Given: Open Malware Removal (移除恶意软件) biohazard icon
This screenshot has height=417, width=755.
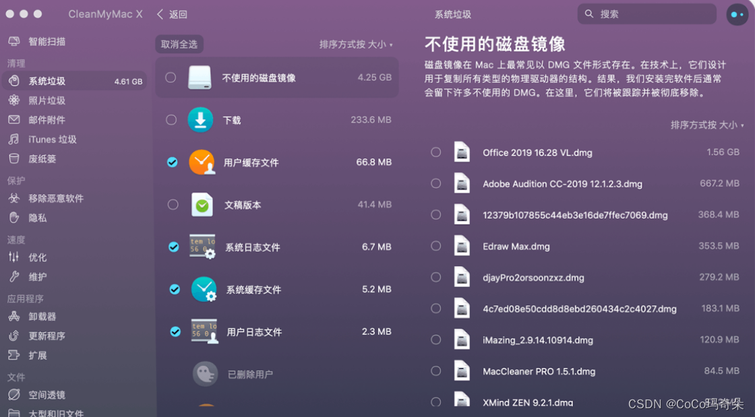Looking at the screenshot, I should pyautogui.click(x=14, y=198).
